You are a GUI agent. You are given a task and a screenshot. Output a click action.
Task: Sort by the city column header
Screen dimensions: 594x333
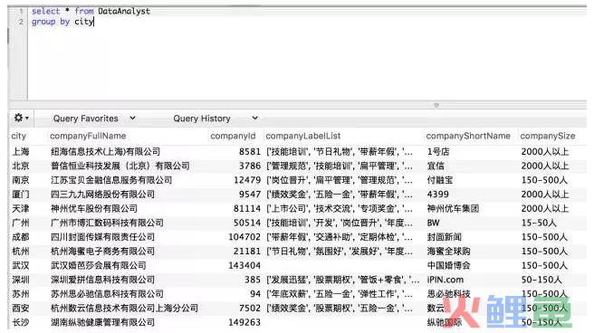point(18,136)
